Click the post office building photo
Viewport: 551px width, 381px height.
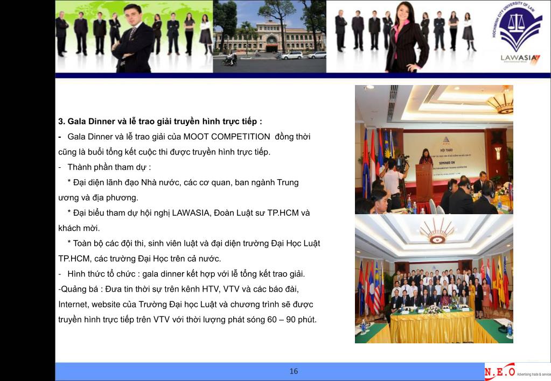point(269,37)
